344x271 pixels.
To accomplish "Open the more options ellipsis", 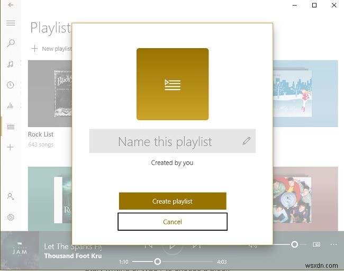I will [333, 244].
